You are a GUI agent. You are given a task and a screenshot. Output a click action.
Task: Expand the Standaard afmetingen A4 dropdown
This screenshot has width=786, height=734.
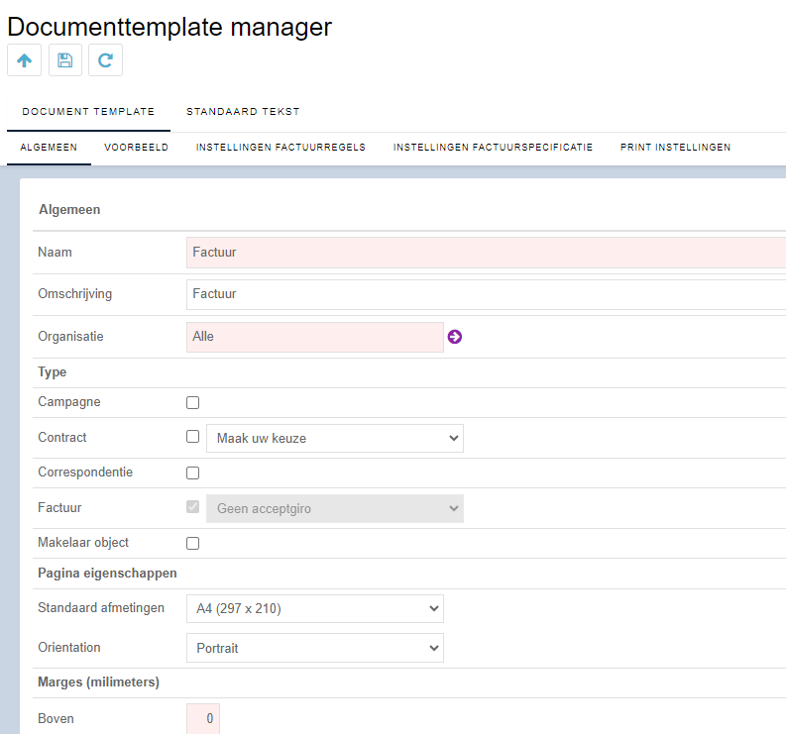pyautogui.click(x=315, y=609)
